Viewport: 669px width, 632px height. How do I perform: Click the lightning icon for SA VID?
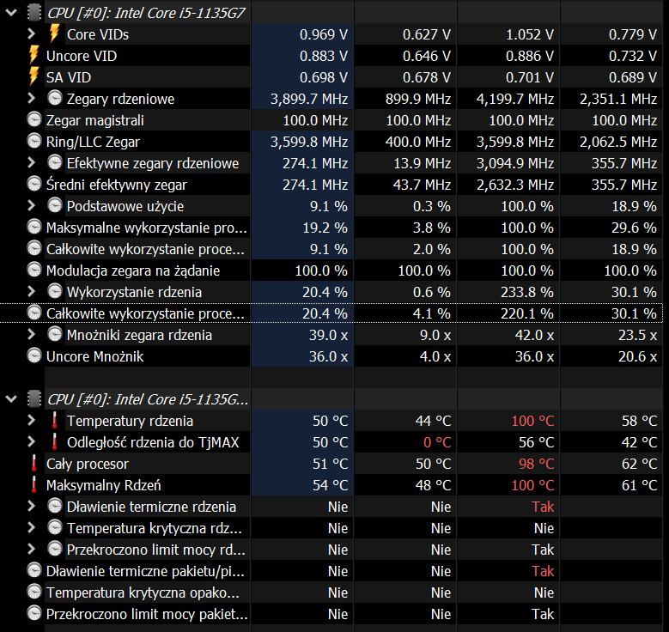tap(33, 76)
